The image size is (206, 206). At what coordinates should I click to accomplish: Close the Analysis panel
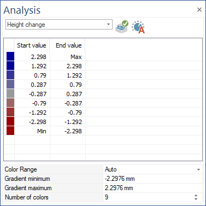(199, 9)
